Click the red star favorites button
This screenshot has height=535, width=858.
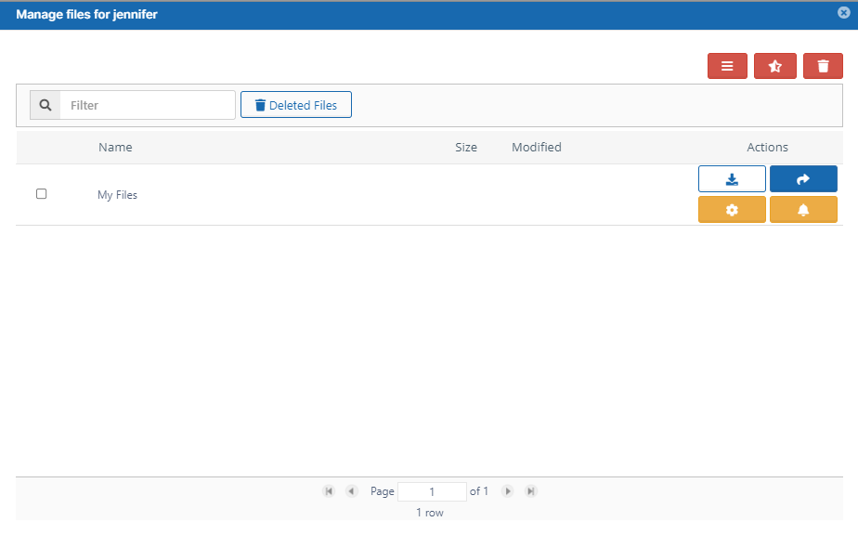tap(775, 66)
